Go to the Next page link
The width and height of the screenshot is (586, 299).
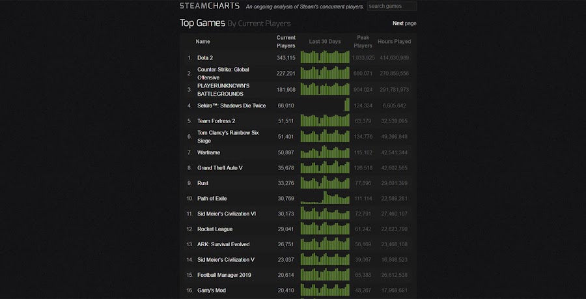[x=404, y=23]
